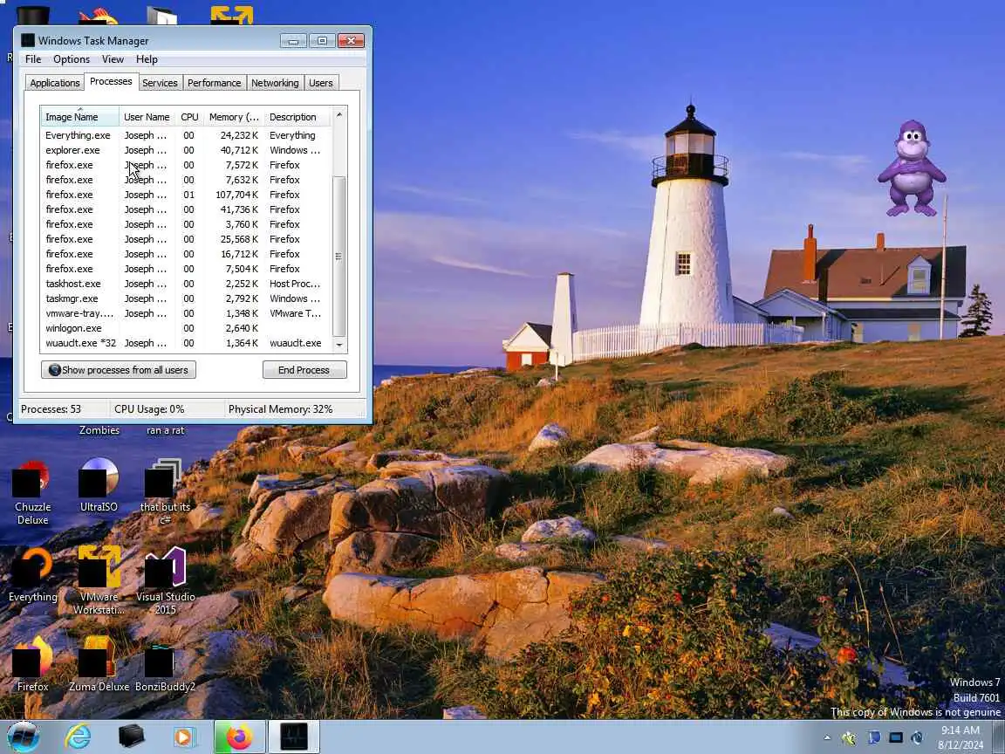1005x754 pixels.
Task: Click Show processes from all users
Action: click(119, 370)
